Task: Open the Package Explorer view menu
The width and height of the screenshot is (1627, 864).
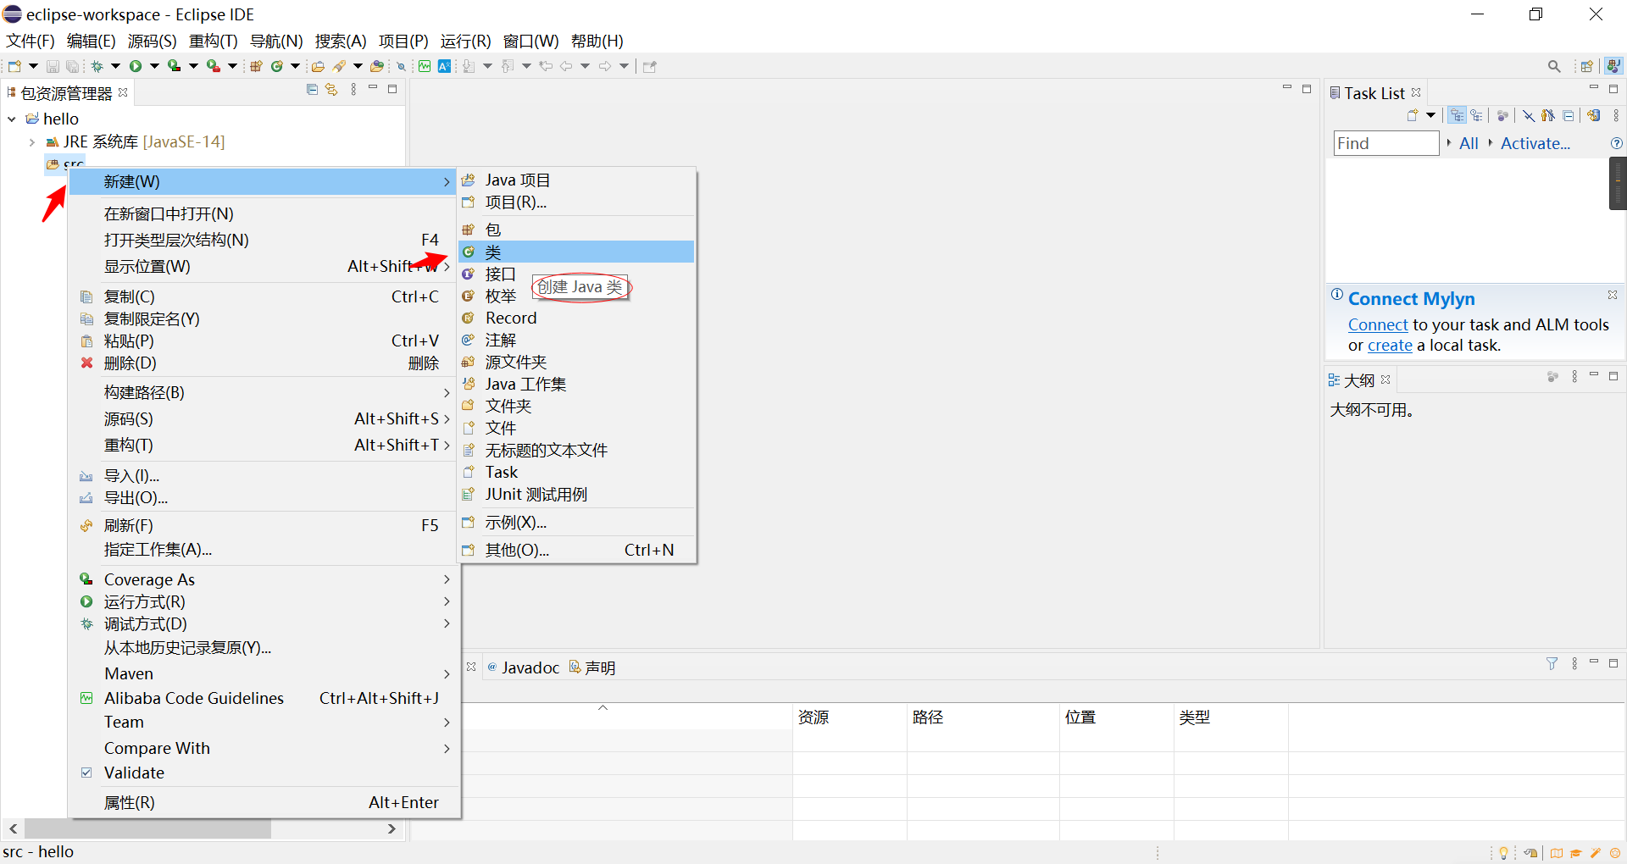Action: (x=353, y=90)
